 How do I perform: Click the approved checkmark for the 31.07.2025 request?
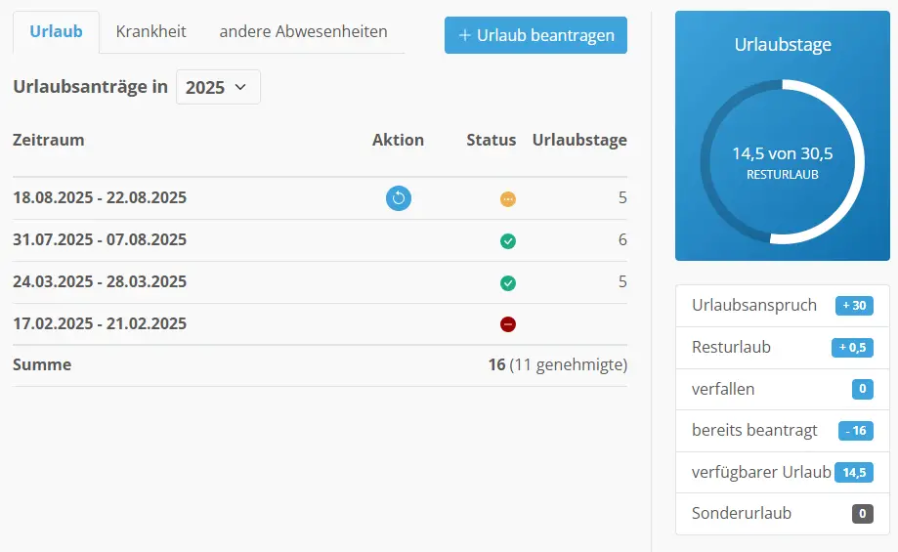coord(508,241)
